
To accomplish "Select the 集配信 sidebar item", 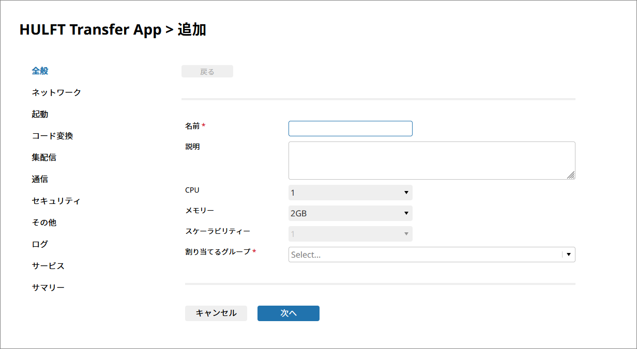I will click(44, 157).
